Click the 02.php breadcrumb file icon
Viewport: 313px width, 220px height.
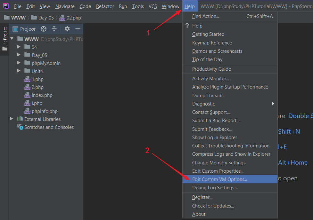[x=62, y=18]
